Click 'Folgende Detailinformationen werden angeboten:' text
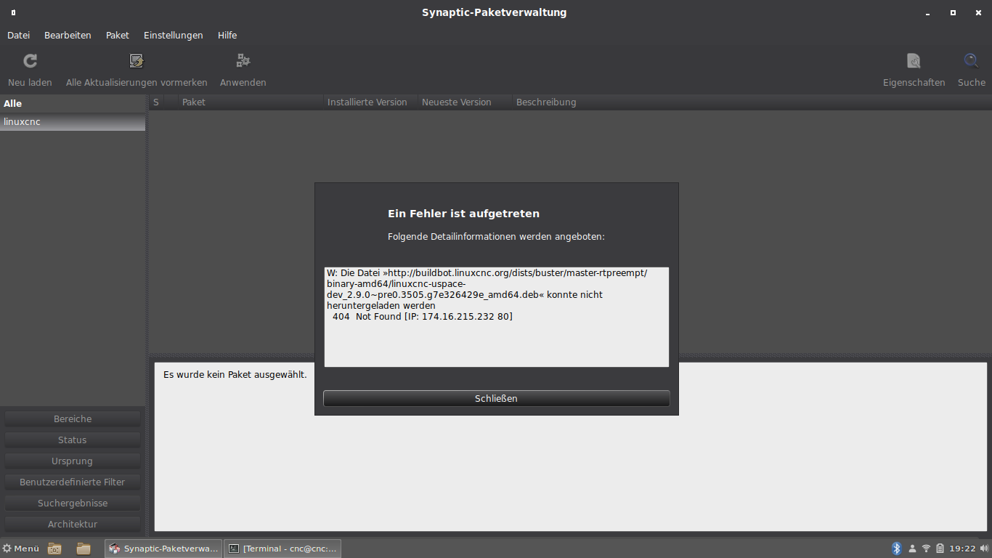992x558 pixels. point(496,237)
